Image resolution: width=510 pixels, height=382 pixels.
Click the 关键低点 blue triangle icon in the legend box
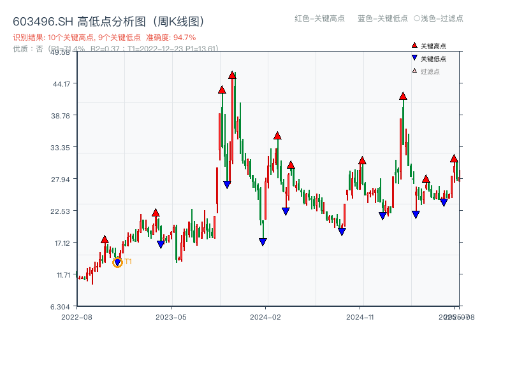pyautogui.click(x=414, y=58)
